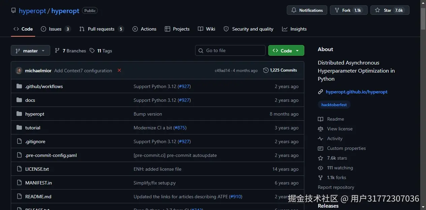
Task: Click the Support Python 3.12 message in .gitignore row
Action: pyautogui.click(x=155, y=141)
